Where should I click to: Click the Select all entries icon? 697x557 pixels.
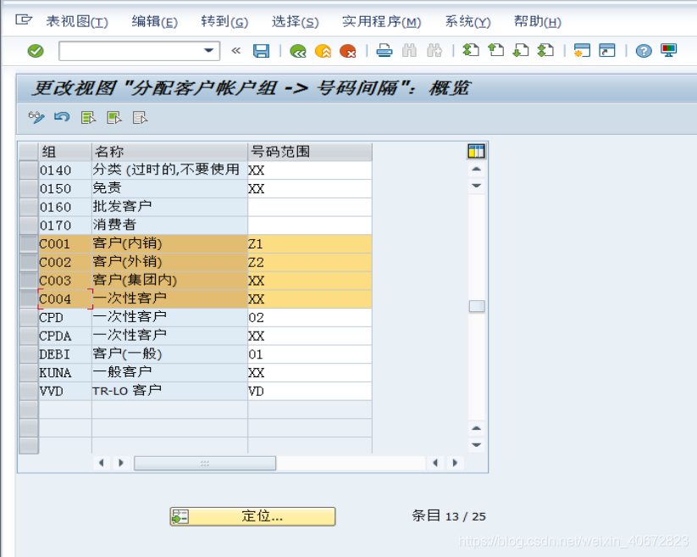click(88, 118)
